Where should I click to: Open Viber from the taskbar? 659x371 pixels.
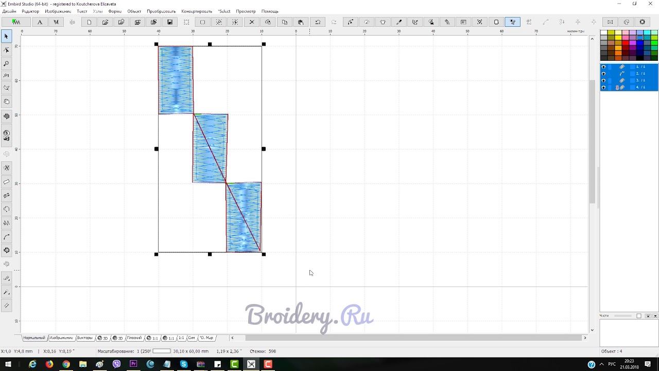point(116,364)
